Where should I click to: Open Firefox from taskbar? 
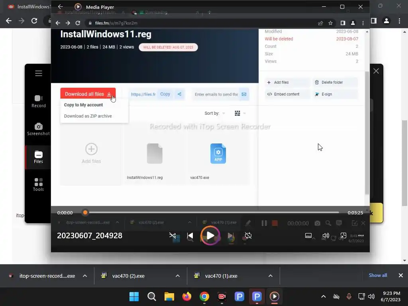click(186, 296)
